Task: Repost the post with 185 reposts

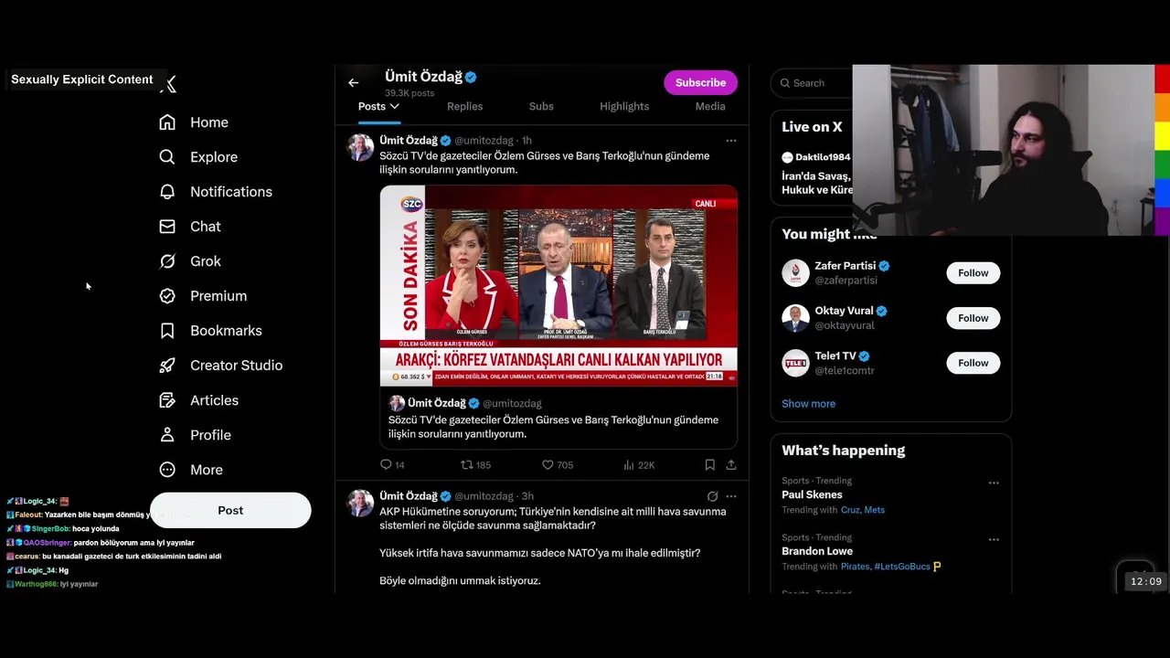Action: click(475, 465)
